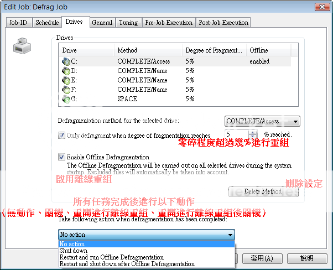Choose 'Restart and run Offline Defragmentation' option

147,257
